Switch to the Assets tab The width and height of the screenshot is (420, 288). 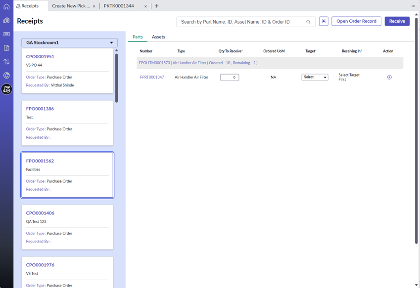(158, 37)
